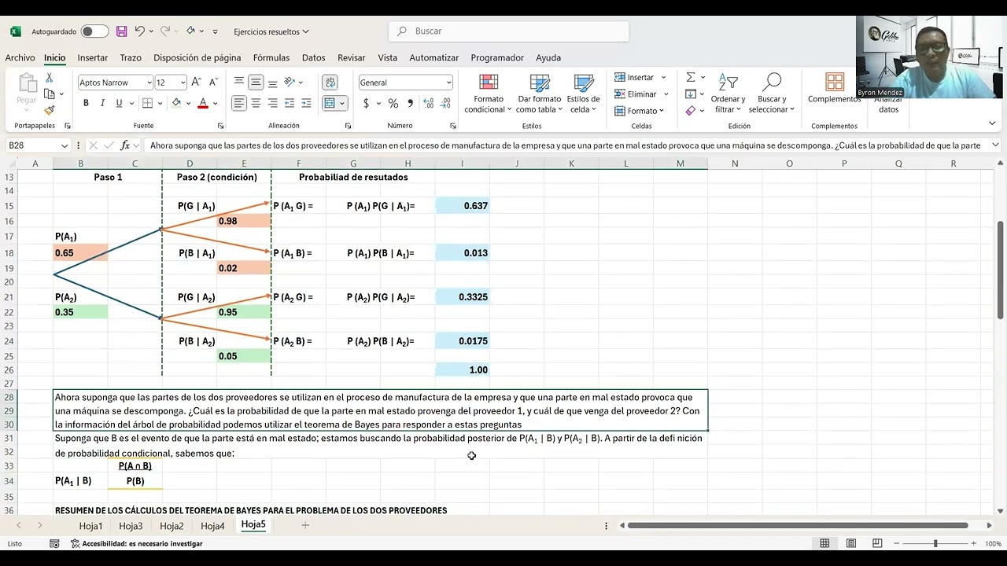Click the Formato cells button
Screen dimensions: 1007x566
coord(640,111)
